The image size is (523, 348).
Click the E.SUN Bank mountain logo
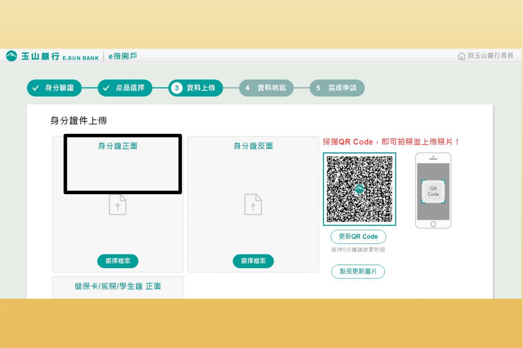[11, 56]
